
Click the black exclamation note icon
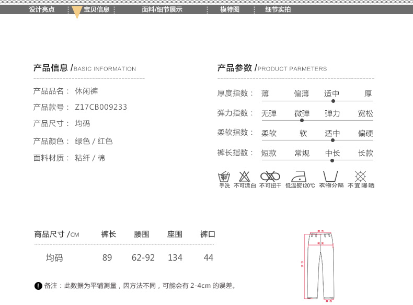coord(38,286)
